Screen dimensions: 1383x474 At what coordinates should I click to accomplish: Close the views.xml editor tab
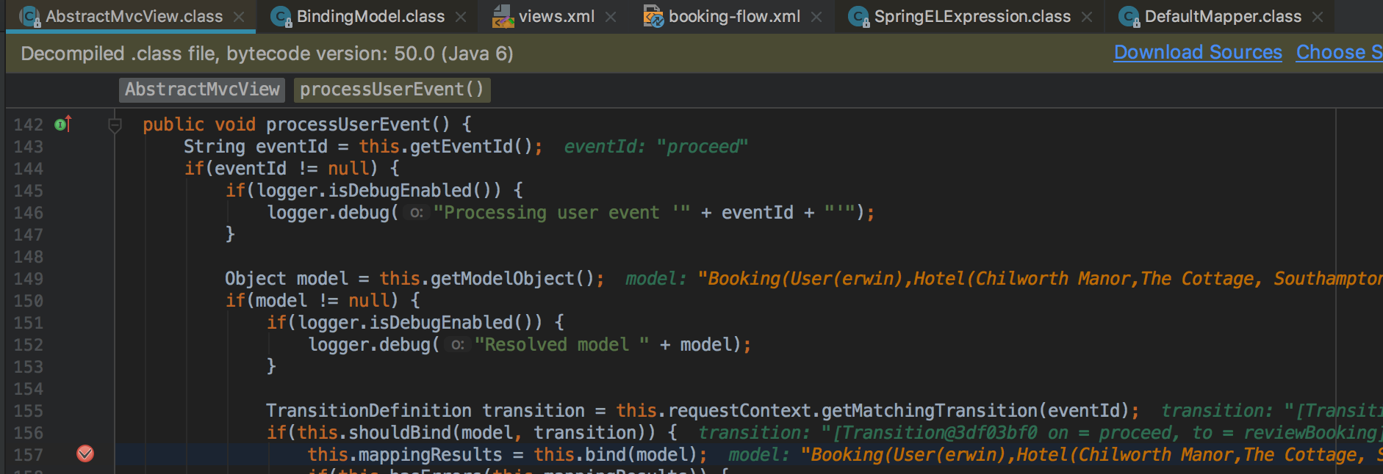point(611,17)
